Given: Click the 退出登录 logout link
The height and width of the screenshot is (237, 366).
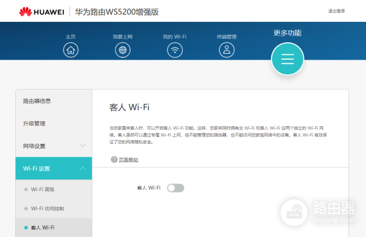Looking at the screenshot, I should coord(337,11).
